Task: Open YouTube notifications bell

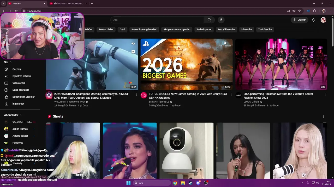Action: pos(313,20)
